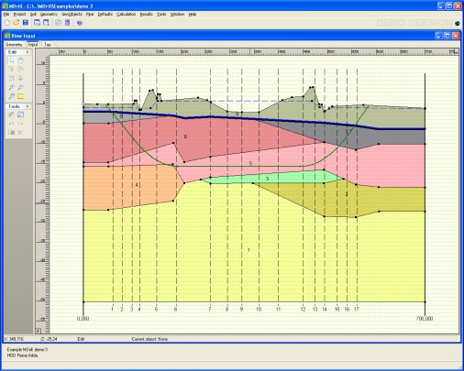Click the zoom rectangle magnifier tool

coord(12,96)
